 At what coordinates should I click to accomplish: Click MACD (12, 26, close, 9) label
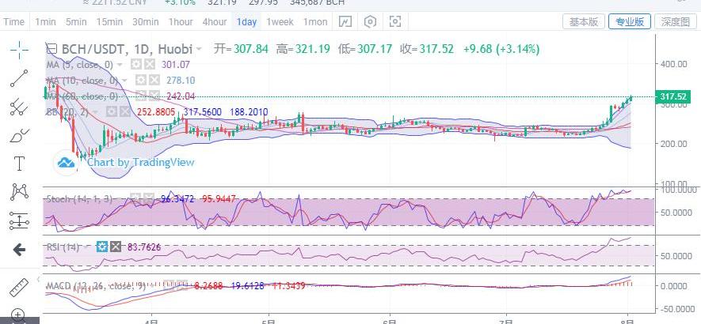click(96, 285)
